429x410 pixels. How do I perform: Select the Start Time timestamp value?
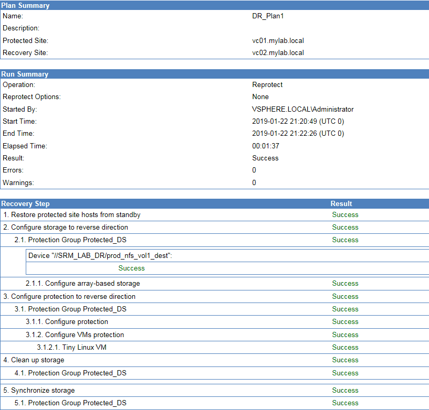point(298,122)
